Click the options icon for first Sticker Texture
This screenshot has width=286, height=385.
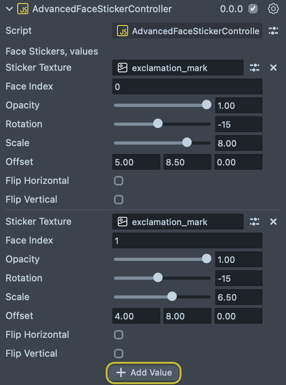click(x=255, y=68)
